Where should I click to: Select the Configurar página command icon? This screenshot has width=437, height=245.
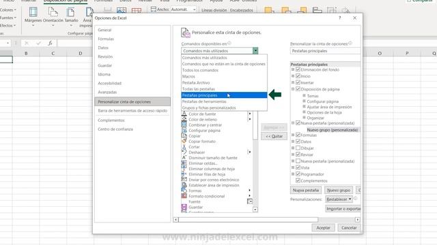(184, 130)
